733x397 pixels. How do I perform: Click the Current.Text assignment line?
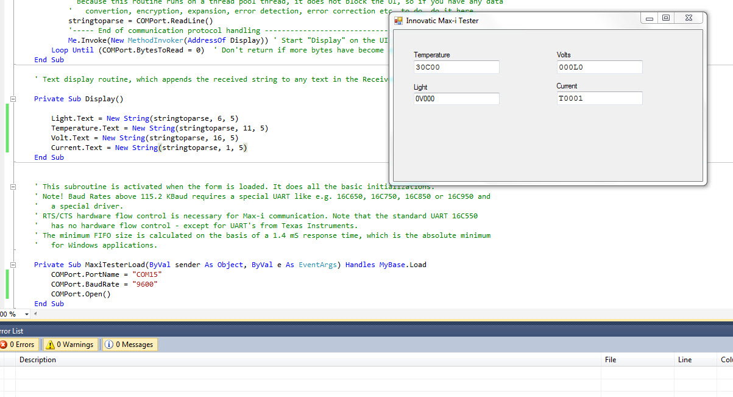[x=149, y=148]
